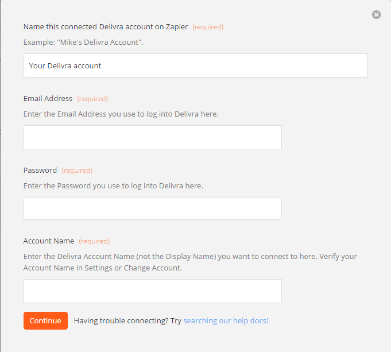Click the 'Having trouble connecting?' text
This screenshot has width=391, height=352.
(x=122, y=320)
